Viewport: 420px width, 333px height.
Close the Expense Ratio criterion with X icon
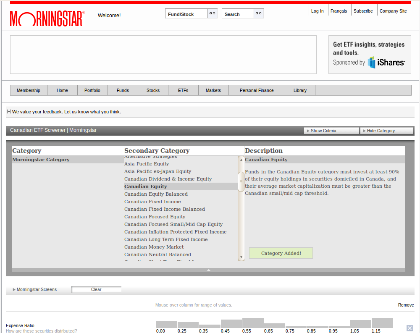click(x=409, y=328)
